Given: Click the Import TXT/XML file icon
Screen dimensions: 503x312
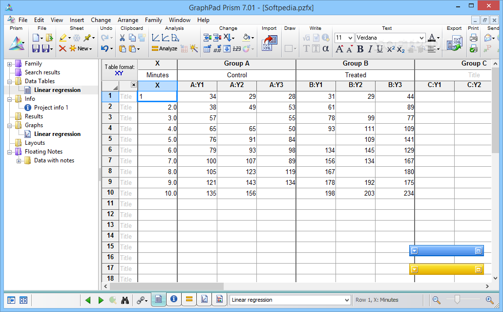Looking at the screenshot, I should (x=270, y=43).
